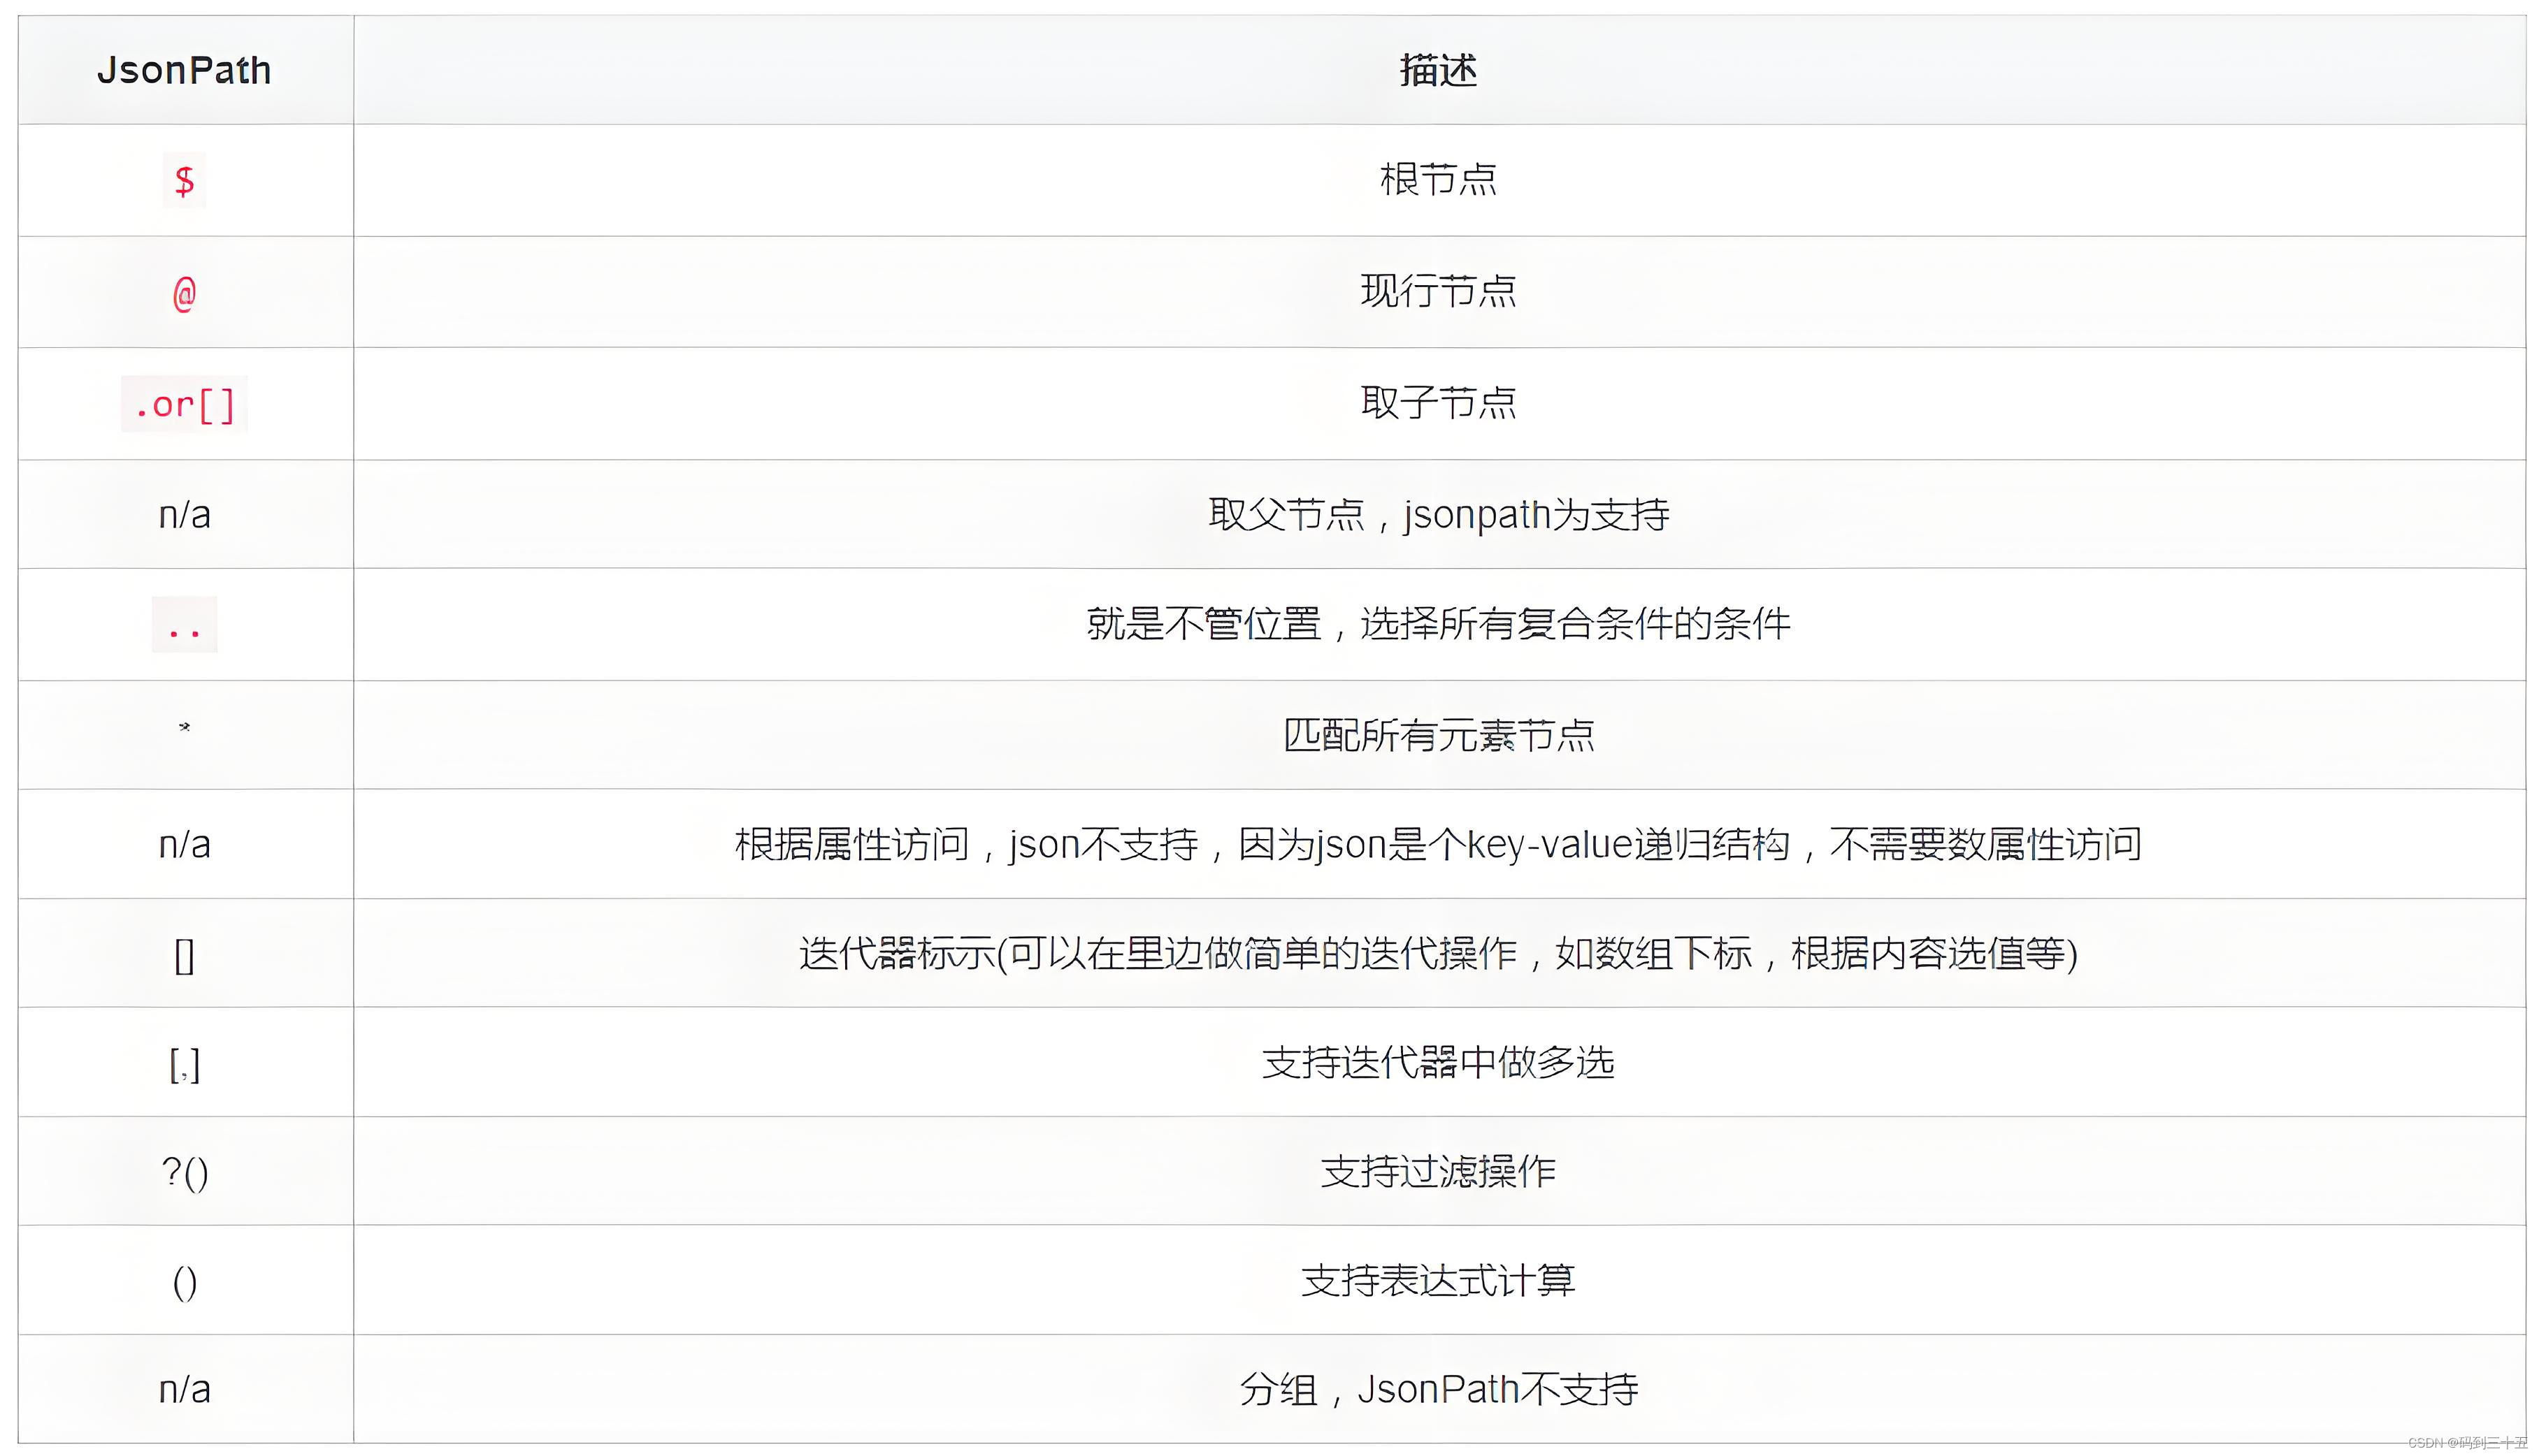Click 支持迭代器中做多选 description
This screenshot has width=2539, height=1456.
tap(1437, 1063)
